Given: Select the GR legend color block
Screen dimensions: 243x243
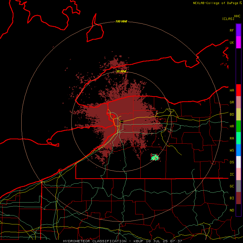Looking at the screenshot, I should click(238, 102).
